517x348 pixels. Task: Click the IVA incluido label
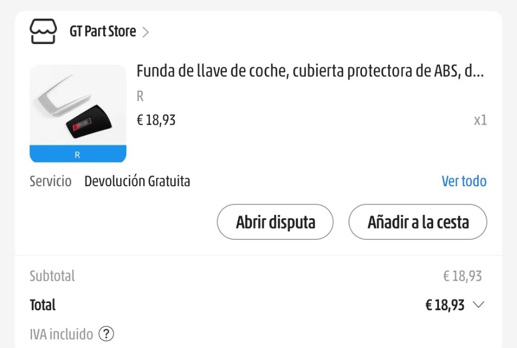(x=62, y=334)
